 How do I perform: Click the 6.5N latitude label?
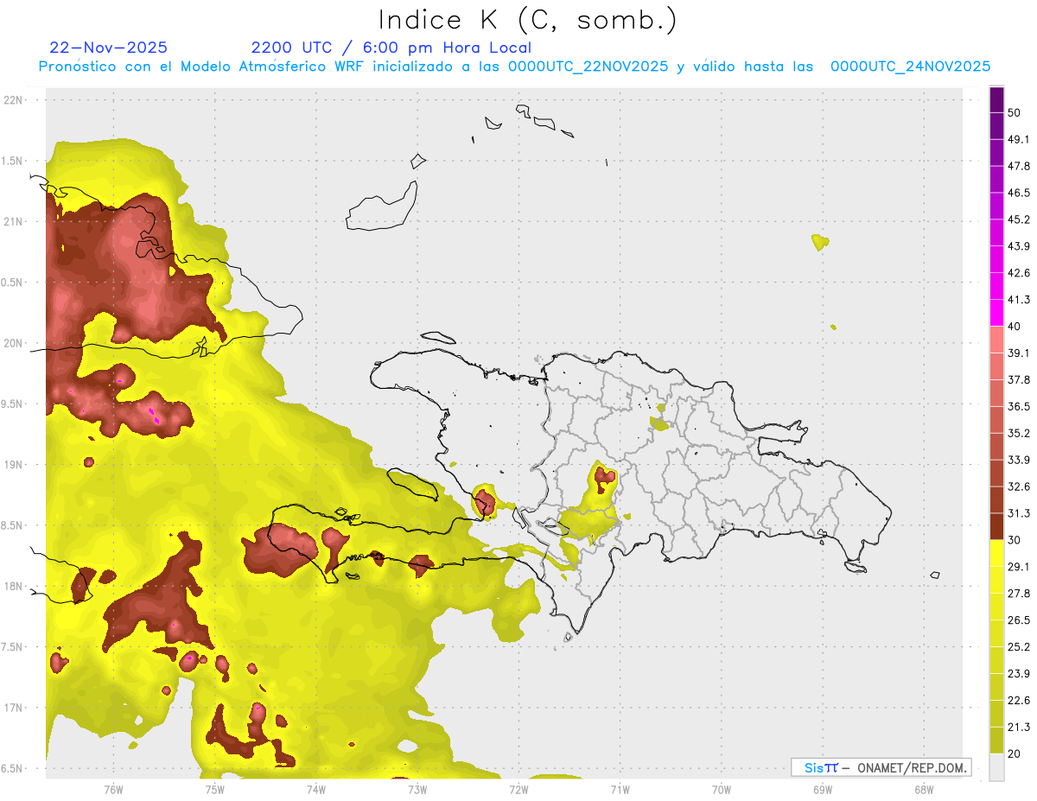[x=13, y=769]
